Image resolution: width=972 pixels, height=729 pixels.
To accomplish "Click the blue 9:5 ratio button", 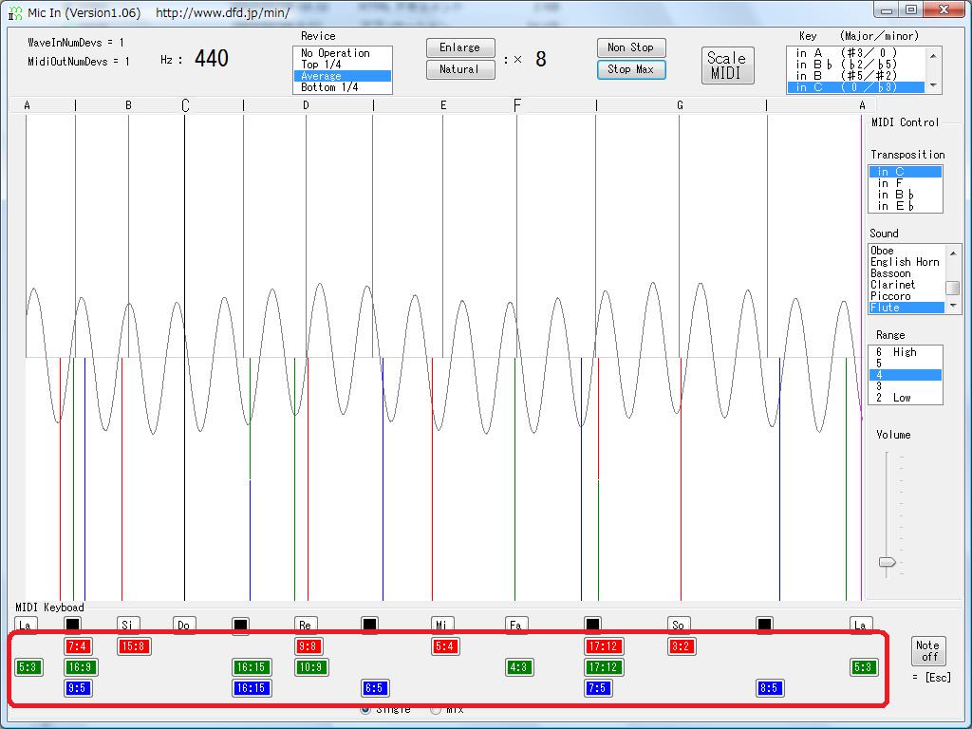I will click(78, 688).
